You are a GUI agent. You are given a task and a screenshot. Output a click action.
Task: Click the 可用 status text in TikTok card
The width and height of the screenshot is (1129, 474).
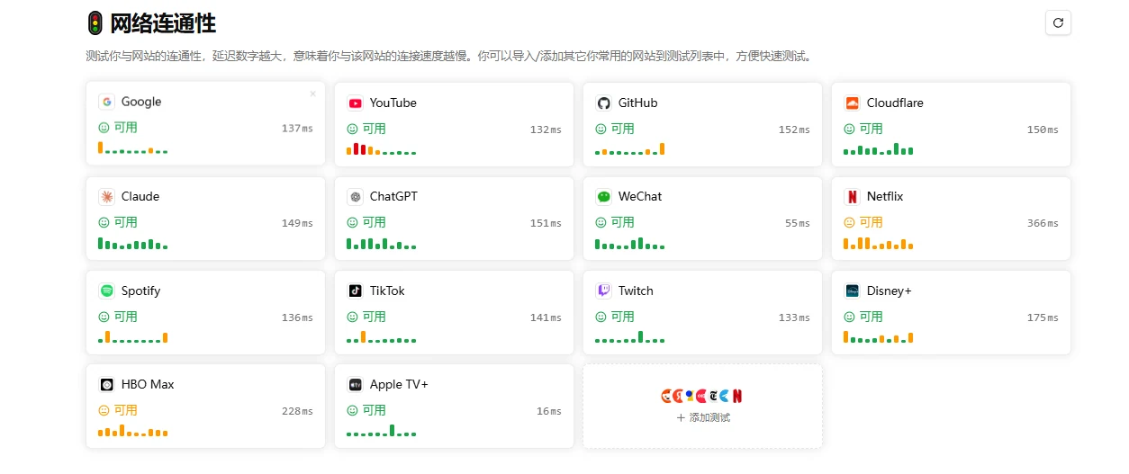pos(375,317)
